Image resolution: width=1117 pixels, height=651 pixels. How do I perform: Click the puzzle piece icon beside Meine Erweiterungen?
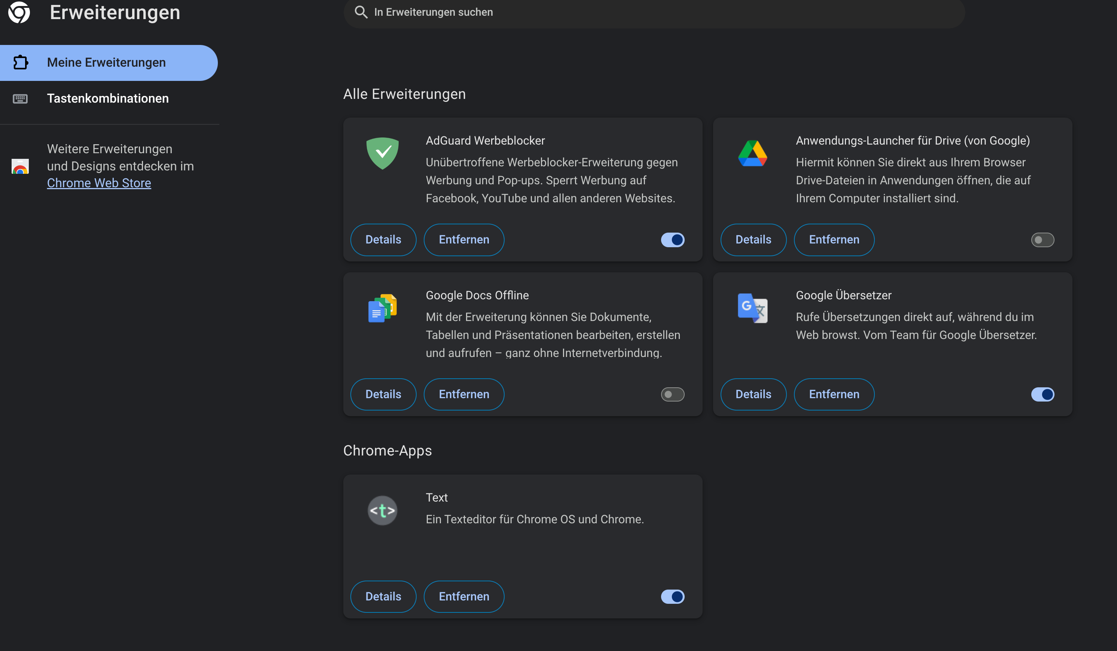pos(20,63)
